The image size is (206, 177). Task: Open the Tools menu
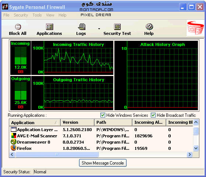pos(37,15)
